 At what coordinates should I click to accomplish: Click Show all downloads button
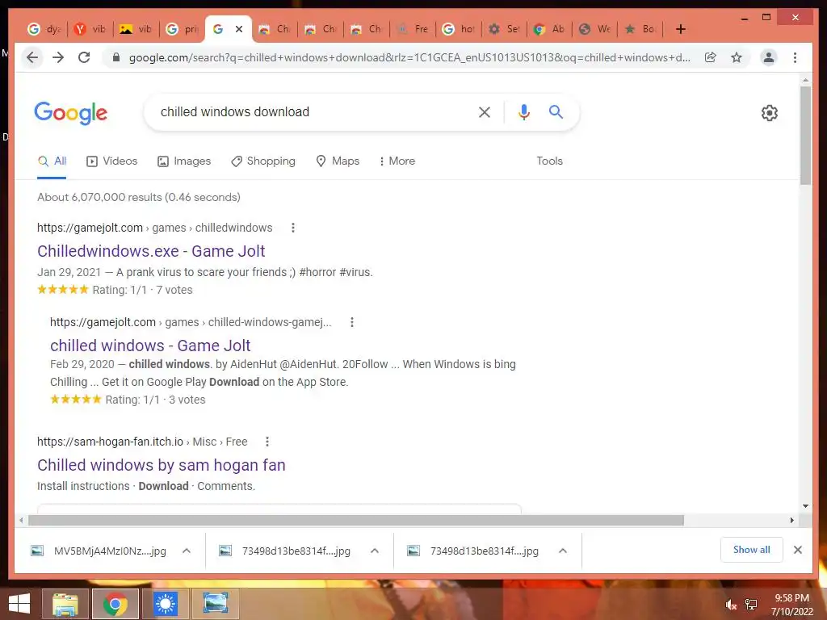pos(752,550)
